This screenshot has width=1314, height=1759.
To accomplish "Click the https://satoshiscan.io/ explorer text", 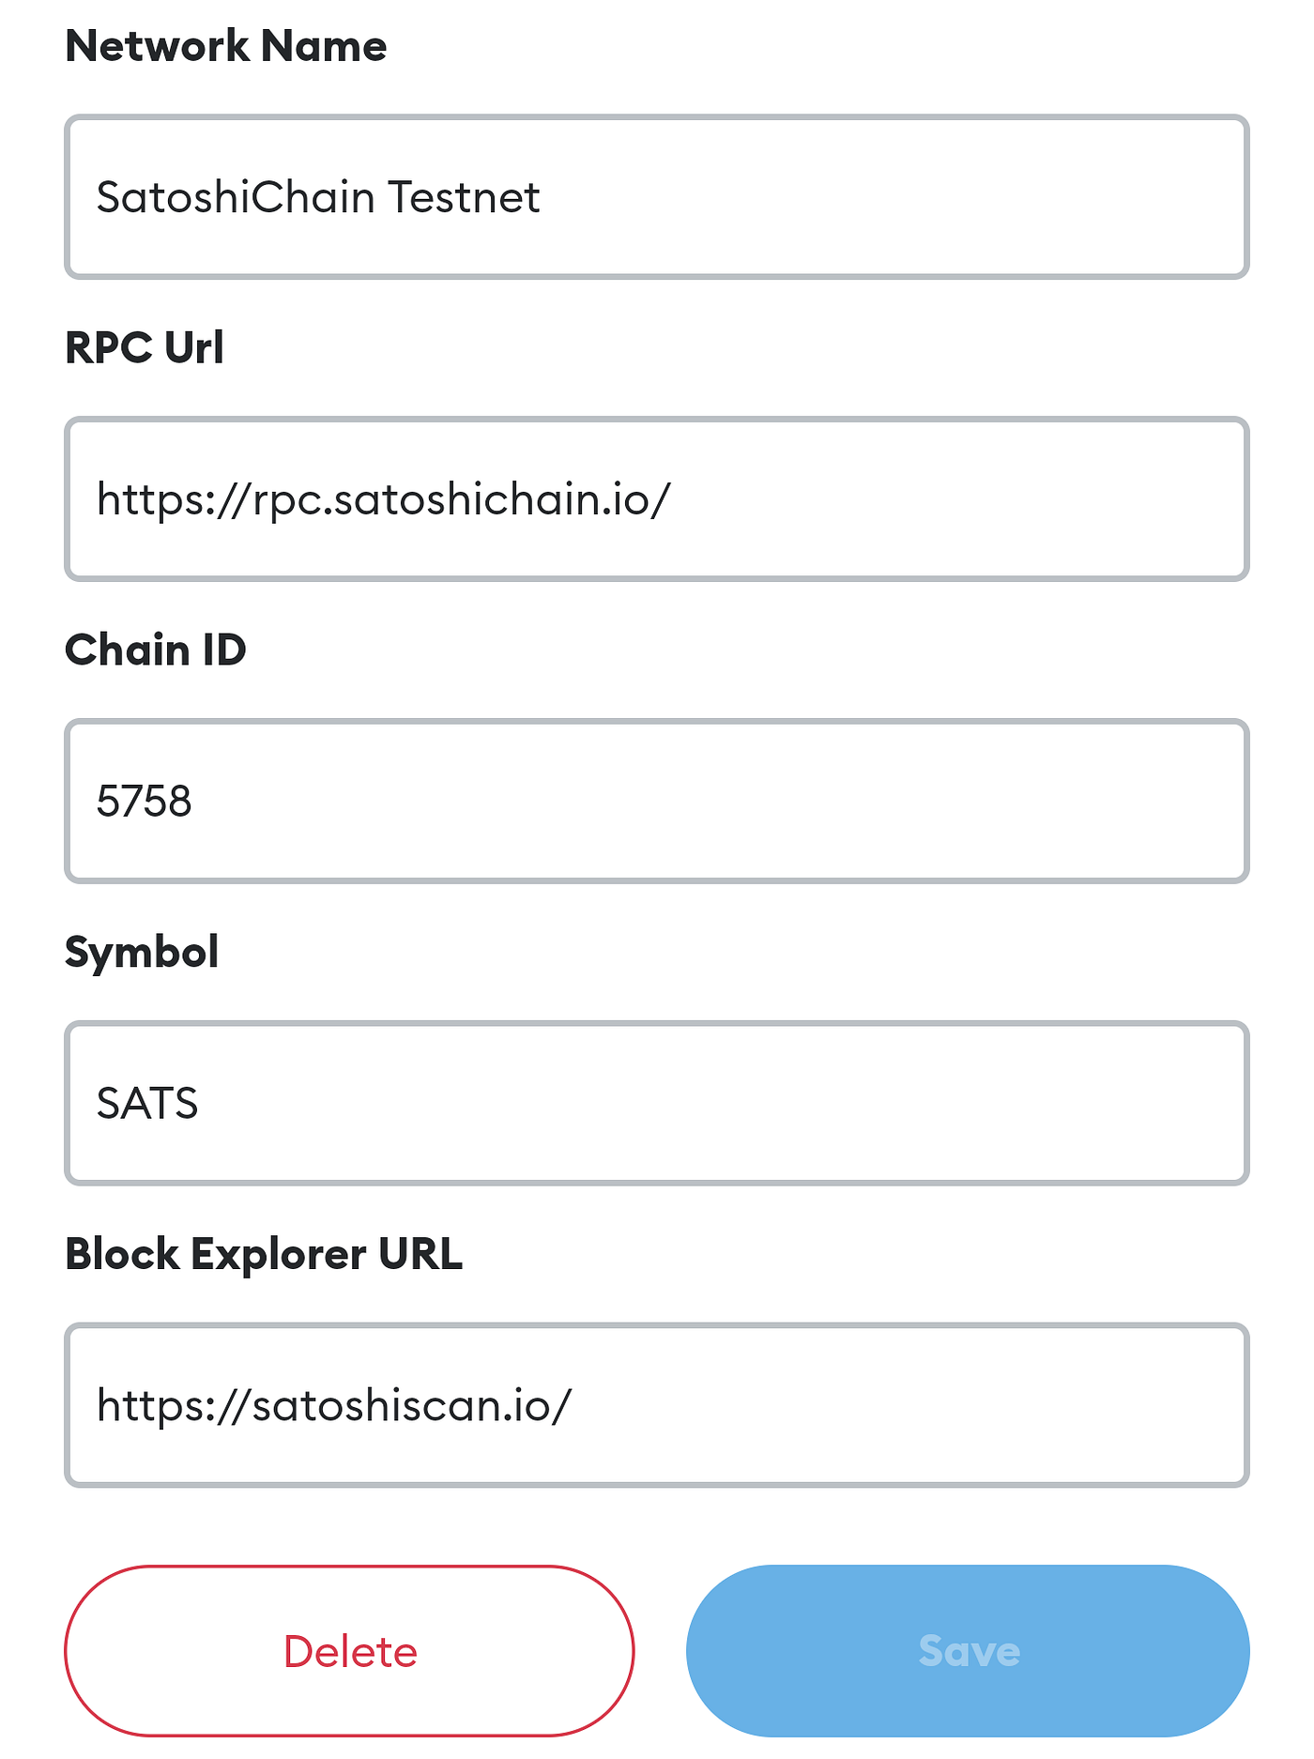I will coord(334,1406).
